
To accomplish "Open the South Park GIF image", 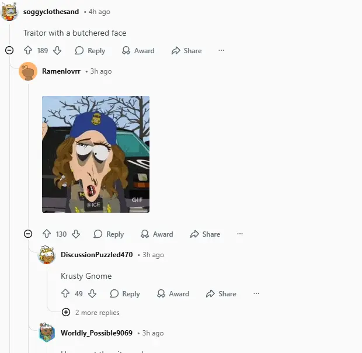I will click(96, 154).
